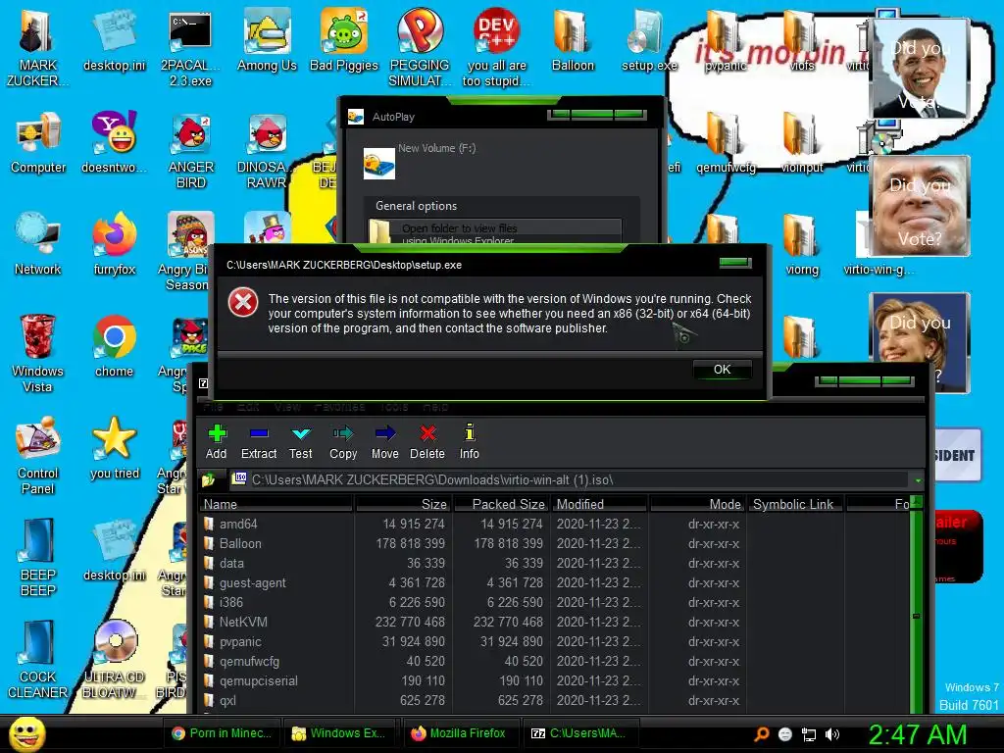
Task: Select the ULTRA CD BLOATW... disc icon
Action: (x=114, y=659)
